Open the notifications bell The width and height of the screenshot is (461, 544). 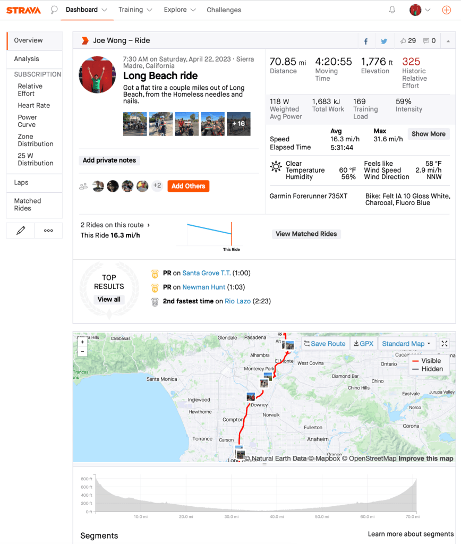point(392,10)
